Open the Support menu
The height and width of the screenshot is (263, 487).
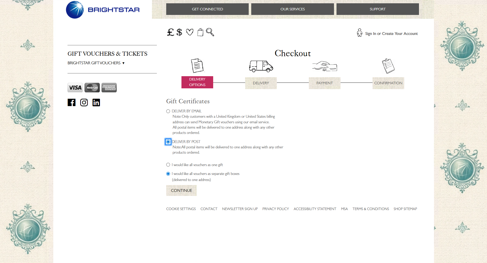tap(377, 9)
